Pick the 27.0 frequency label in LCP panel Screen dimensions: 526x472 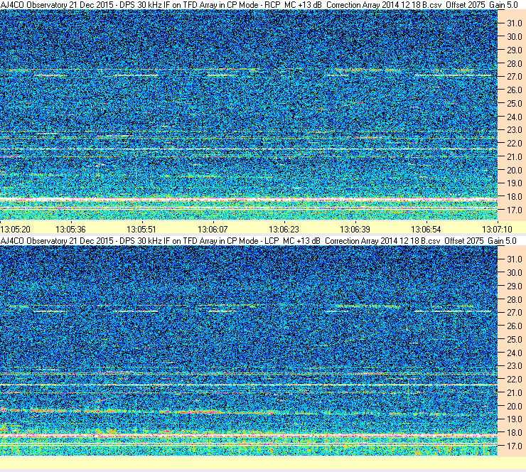coord(514,313)
